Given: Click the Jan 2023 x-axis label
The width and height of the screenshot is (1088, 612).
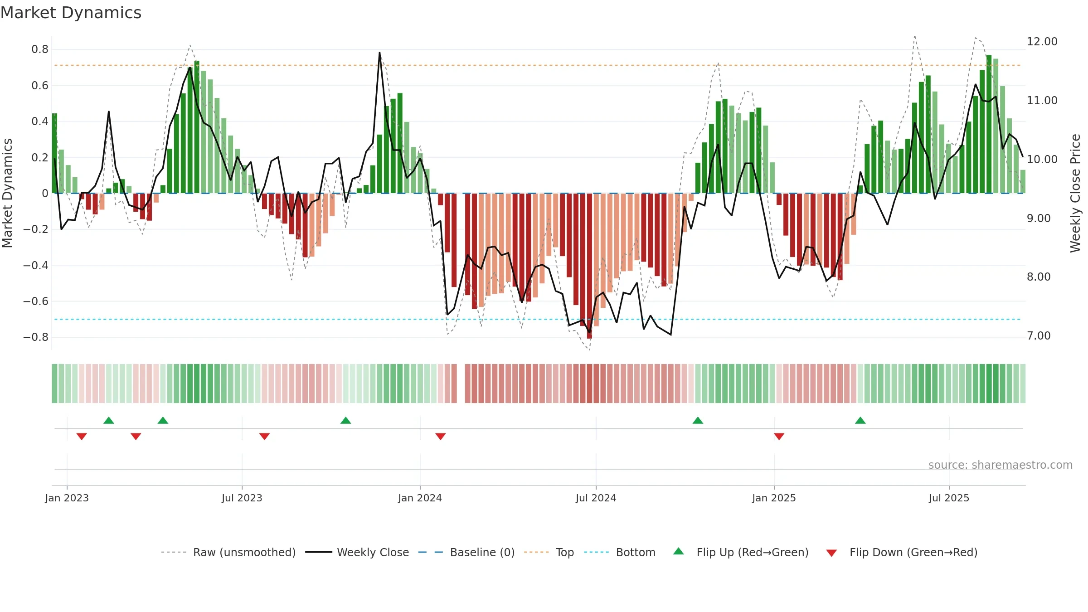Looking at the screenshot, I should 67,498.
